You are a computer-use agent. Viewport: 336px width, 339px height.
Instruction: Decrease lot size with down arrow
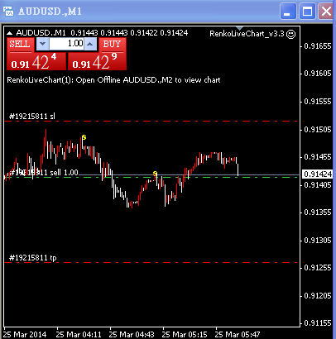[42, 44]
